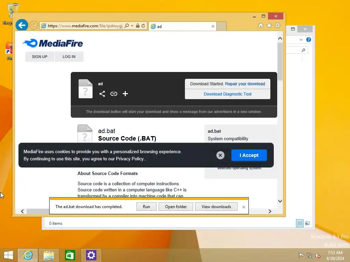Switch Explorer window to details view icon
Screen dimensions: 350x262
[299, 223]
